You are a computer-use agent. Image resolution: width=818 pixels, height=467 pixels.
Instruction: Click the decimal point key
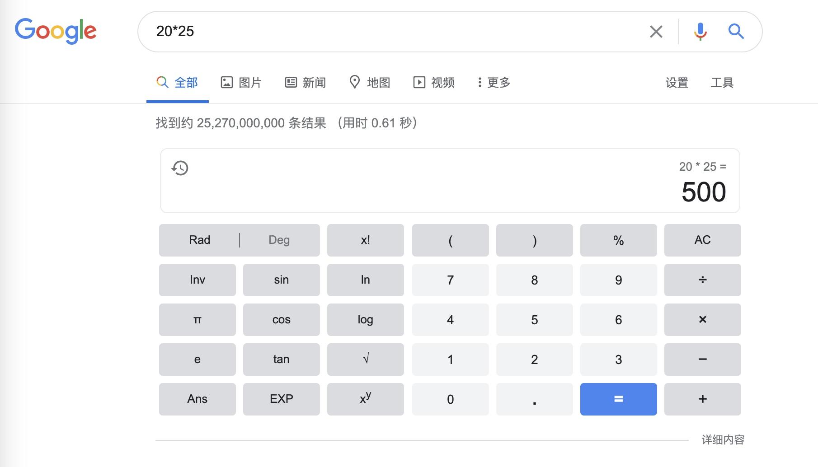pyautogui.click(x=535, y=399)
